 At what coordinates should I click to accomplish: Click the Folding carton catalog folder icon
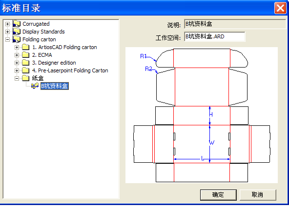click(x=17, y=39)
